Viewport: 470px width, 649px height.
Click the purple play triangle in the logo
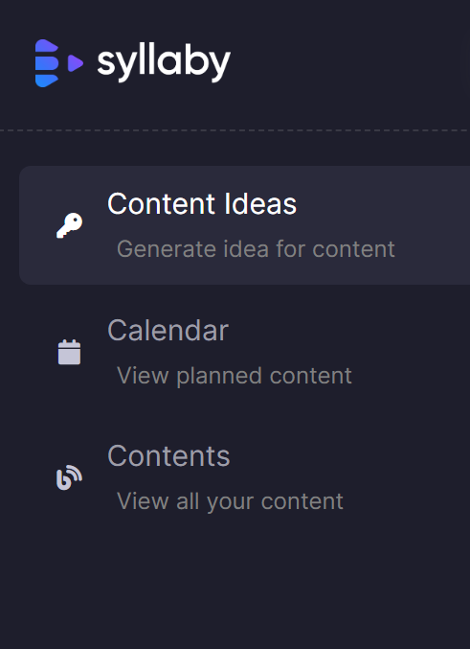[x=76, y=63]
